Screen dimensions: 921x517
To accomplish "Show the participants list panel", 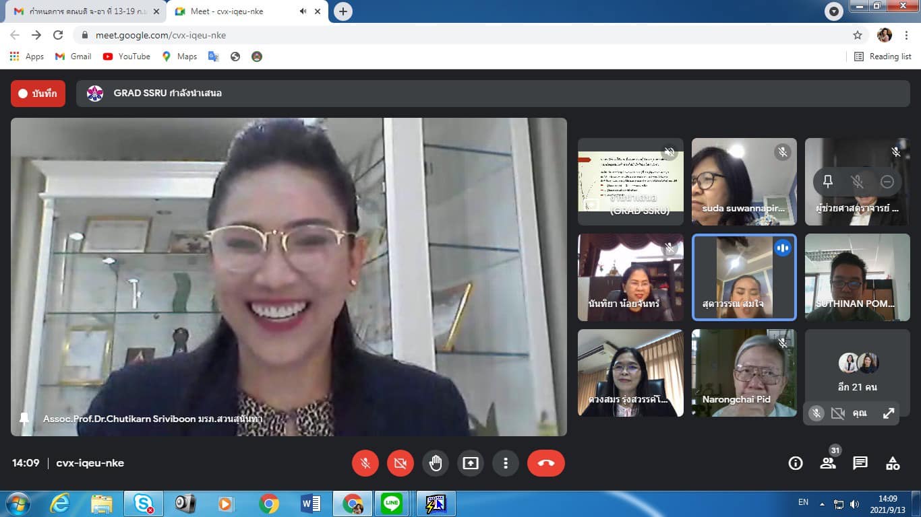I will click(828, 463).
